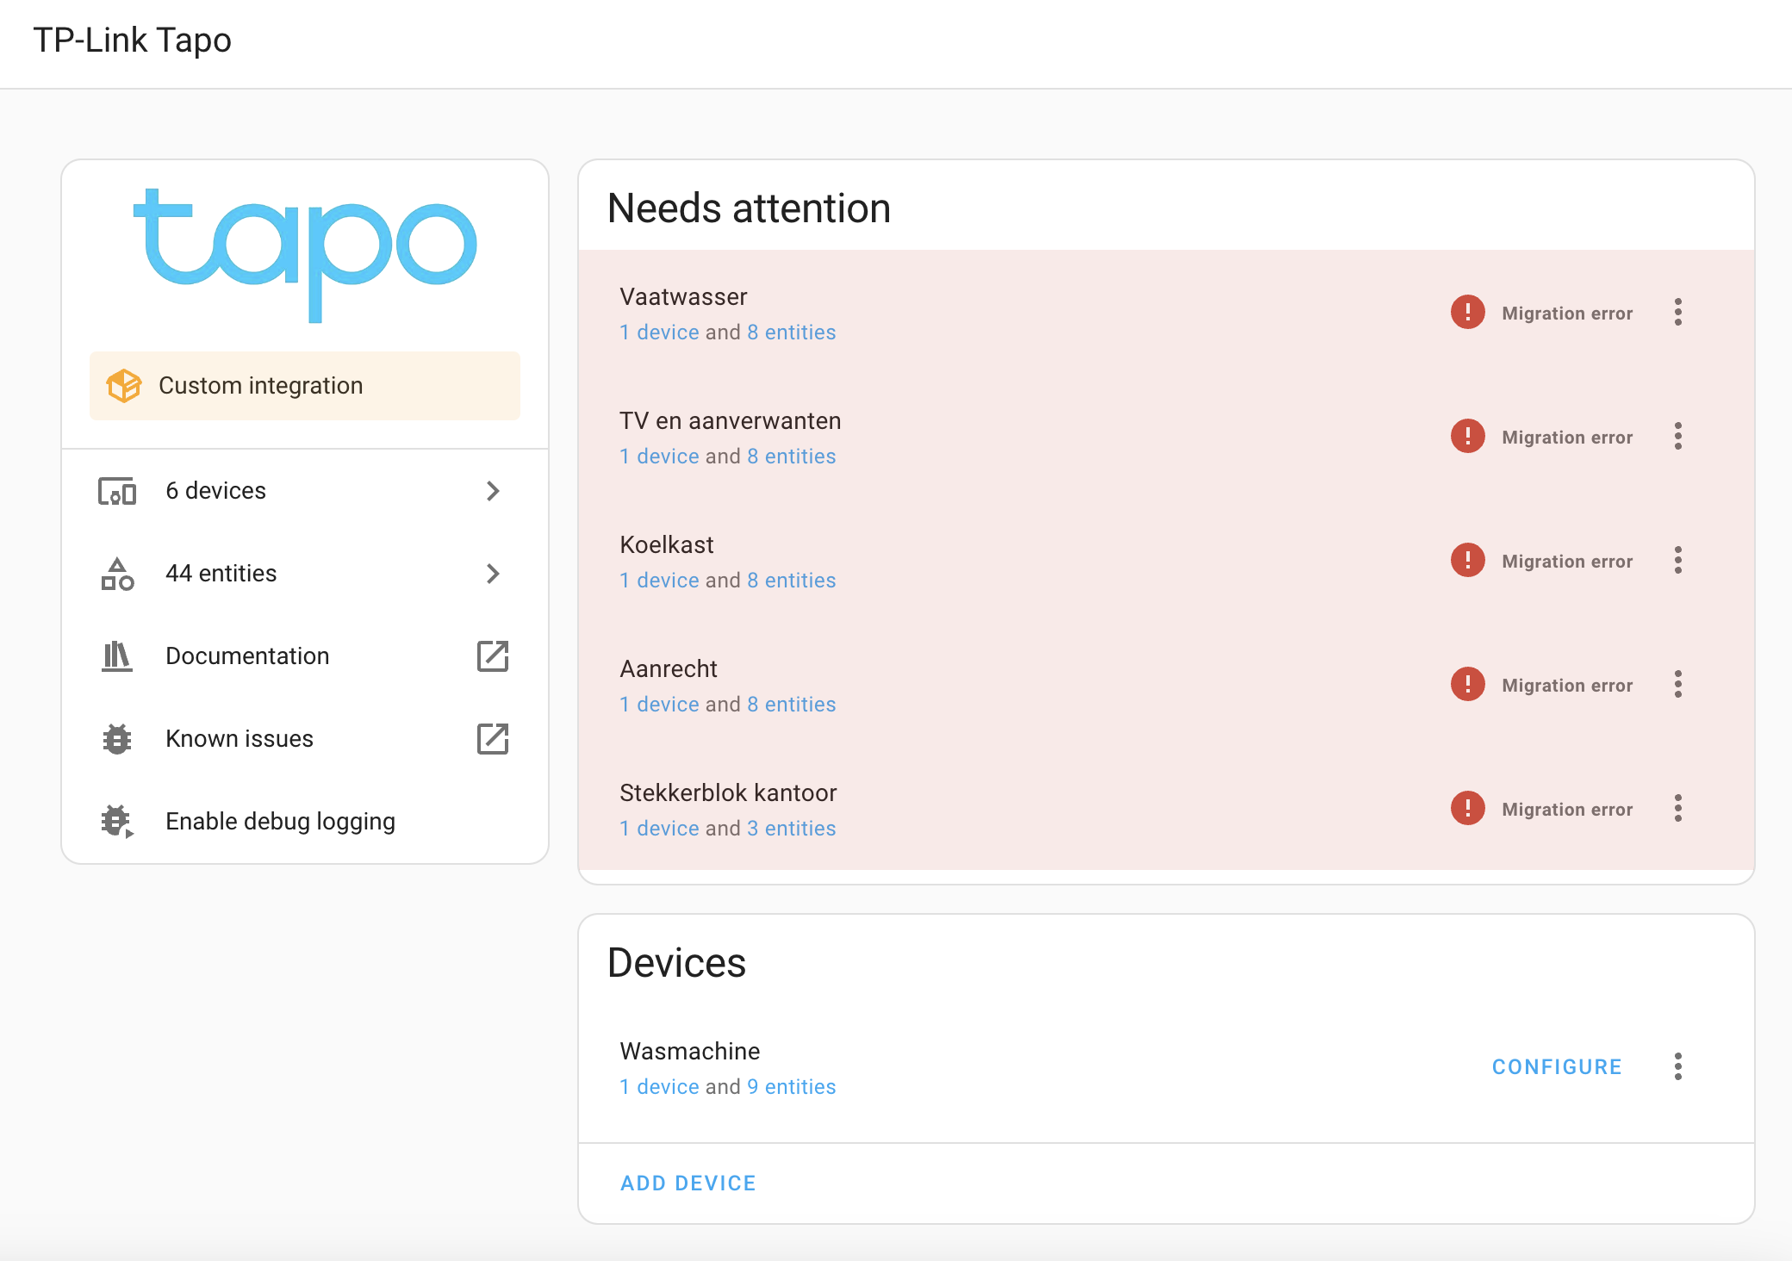Click the tapo logo image
The height and width of the screenshot is (1261, 1792).
tap(305, 254)
